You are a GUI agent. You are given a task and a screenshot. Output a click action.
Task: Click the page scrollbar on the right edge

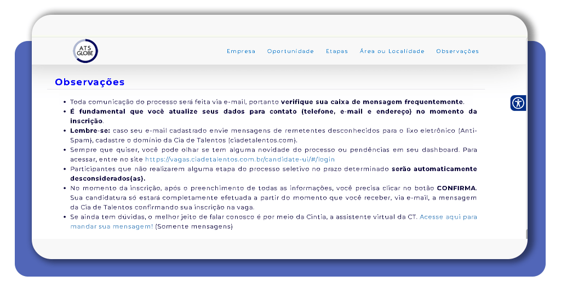point(526,234)
